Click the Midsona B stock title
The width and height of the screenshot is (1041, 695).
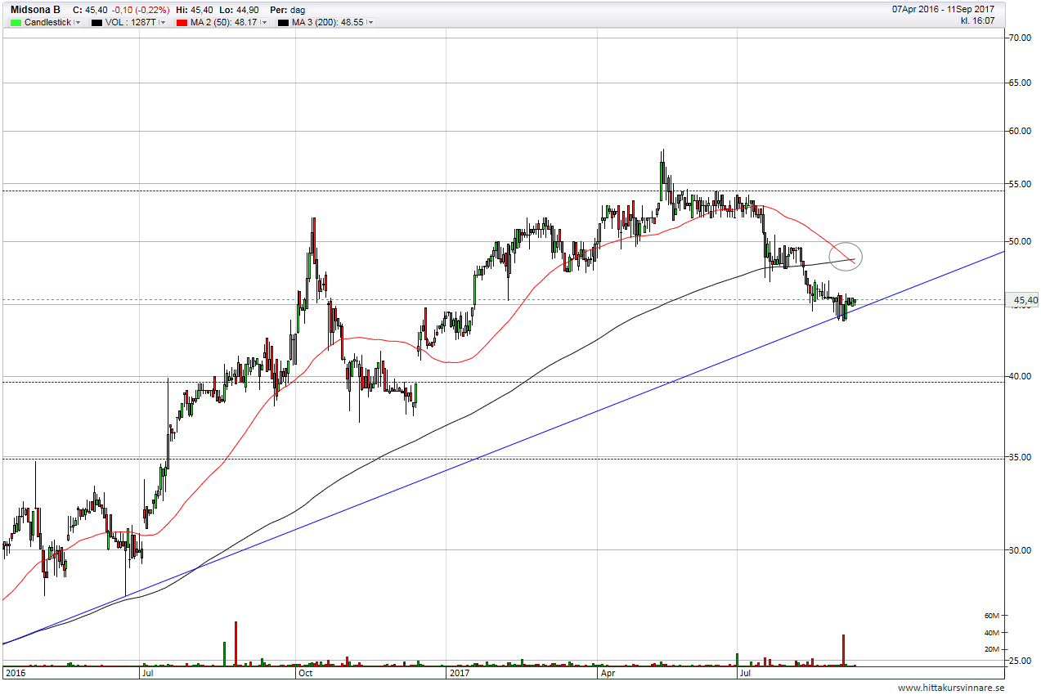tap(34, 10)
